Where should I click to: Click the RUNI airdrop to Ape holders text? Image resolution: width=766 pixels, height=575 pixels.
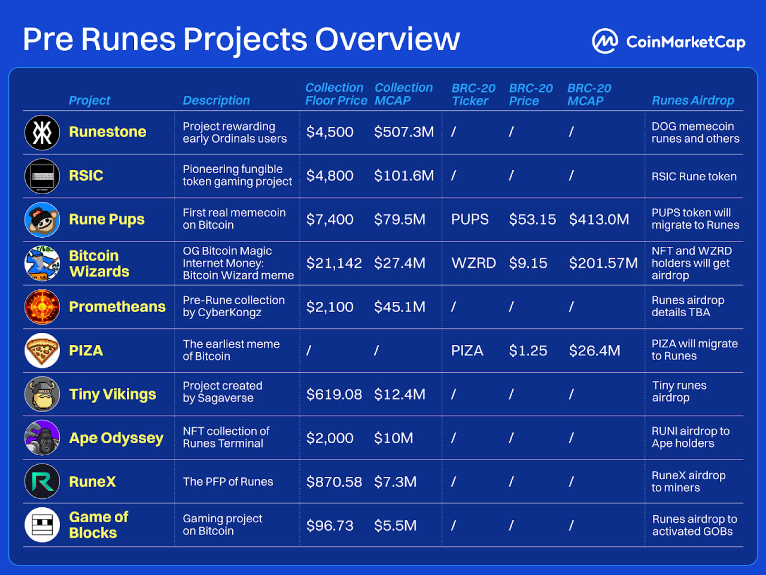(691, 437)
